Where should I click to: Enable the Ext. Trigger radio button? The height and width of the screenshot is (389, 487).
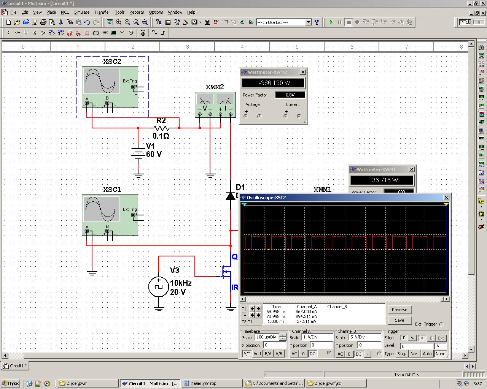tap(441, 324)
